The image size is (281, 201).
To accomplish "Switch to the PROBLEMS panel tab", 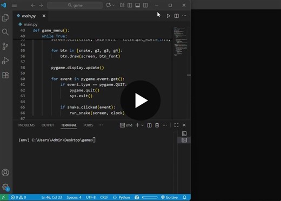I will click(x=26, y=125).
